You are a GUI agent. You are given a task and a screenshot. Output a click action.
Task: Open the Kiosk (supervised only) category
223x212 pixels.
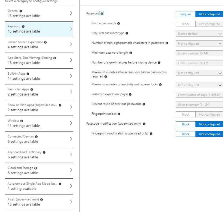pos(39,202)
